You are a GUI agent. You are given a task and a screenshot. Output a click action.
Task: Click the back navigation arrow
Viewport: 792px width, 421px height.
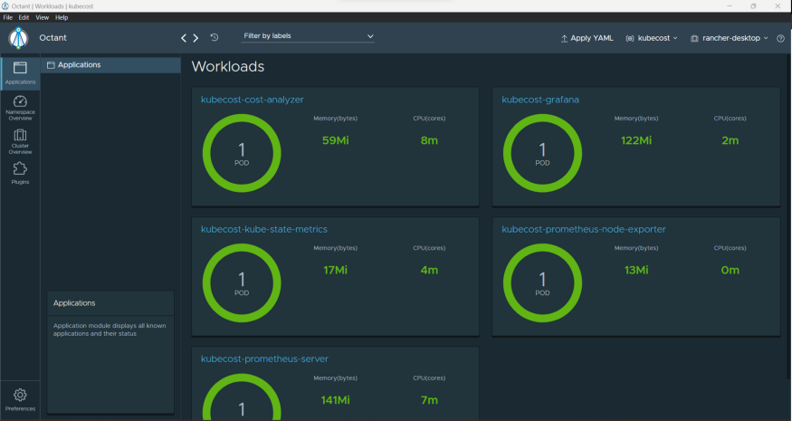click(184, 38)
